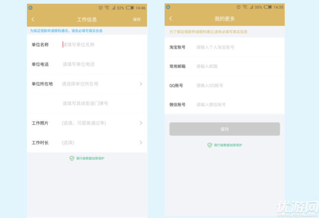Click the 工作照片 label
Viewport: 319px width, 218px height.
(x=40, y=123)
